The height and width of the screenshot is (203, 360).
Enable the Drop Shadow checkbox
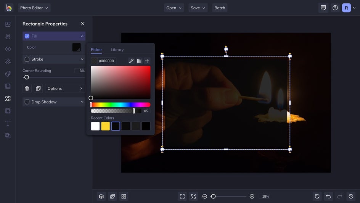click(x=27, y=102)
